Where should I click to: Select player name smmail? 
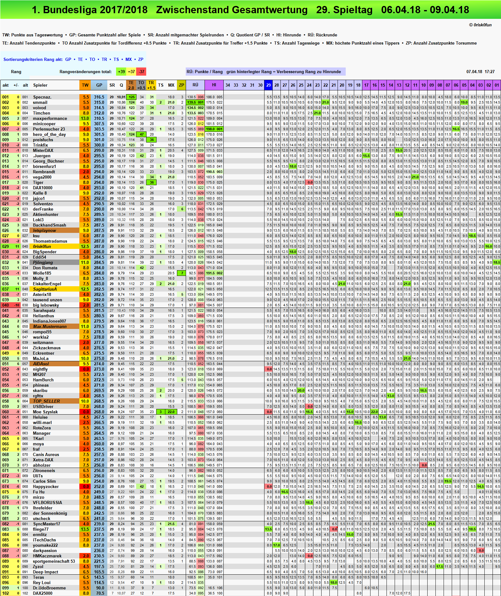coord(40,102)
